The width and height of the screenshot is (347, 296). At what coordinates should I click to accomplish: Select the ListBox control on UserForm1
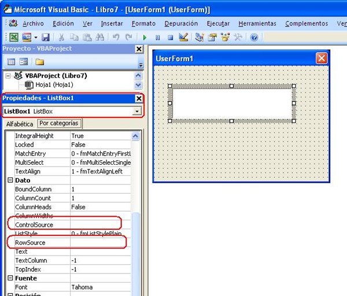tap(232, 103)
